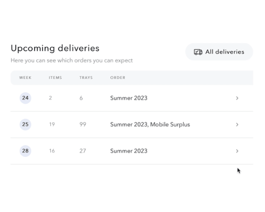Click the Upcoming deliveries heading
This screenshot has height=212, width=265.
tap(55, 48)
